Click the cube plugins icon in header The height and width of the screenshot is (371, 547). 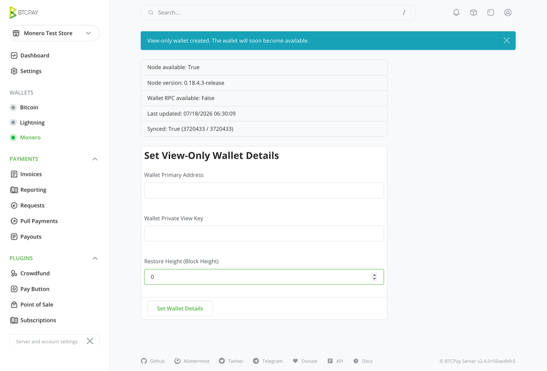pyautogui.click(x=473, y=13)
